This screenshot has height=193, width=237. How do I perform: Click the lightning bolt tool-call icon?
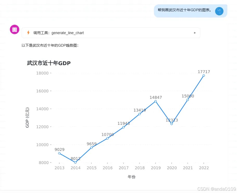pos(28,33)
